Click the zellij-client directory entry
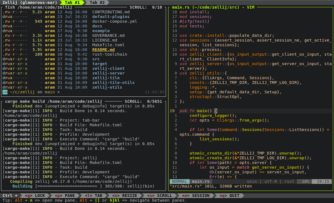Image resolution: width=334 pixels, height=203 pixels. click(108, 68)
